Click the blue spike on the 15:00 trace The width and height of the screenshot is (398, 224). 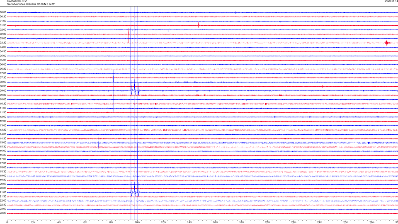click(x=98, y=142)
